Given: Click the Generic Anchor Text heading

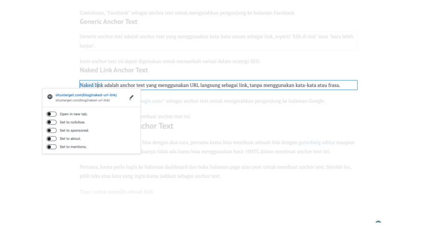Looking at the screenshot, I should click(108, 22).
